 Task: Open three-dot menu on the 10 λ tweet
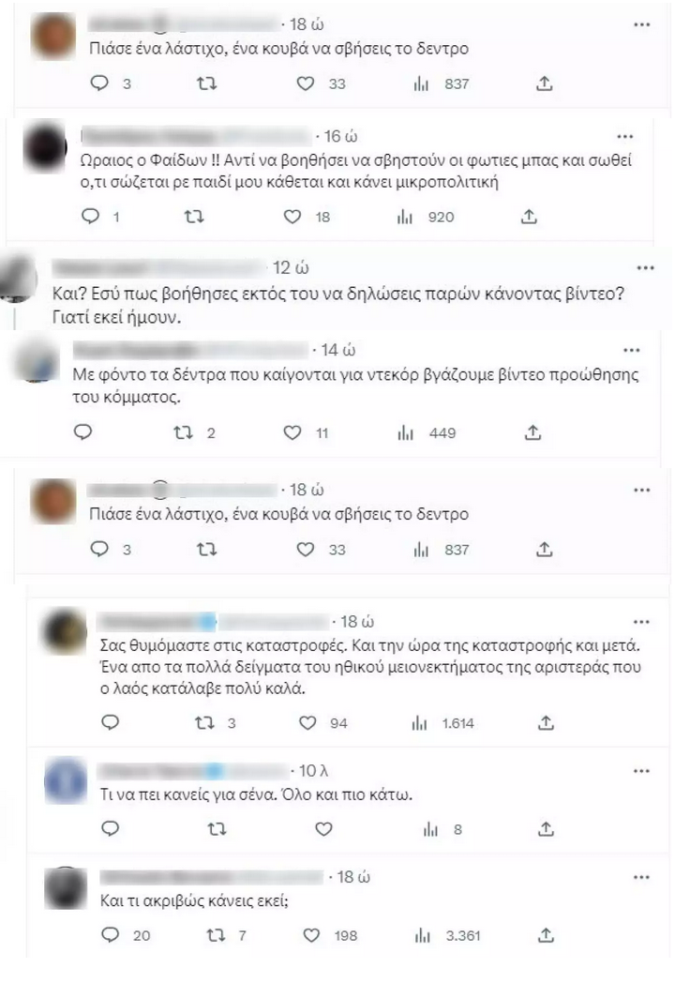click(641, 770)
